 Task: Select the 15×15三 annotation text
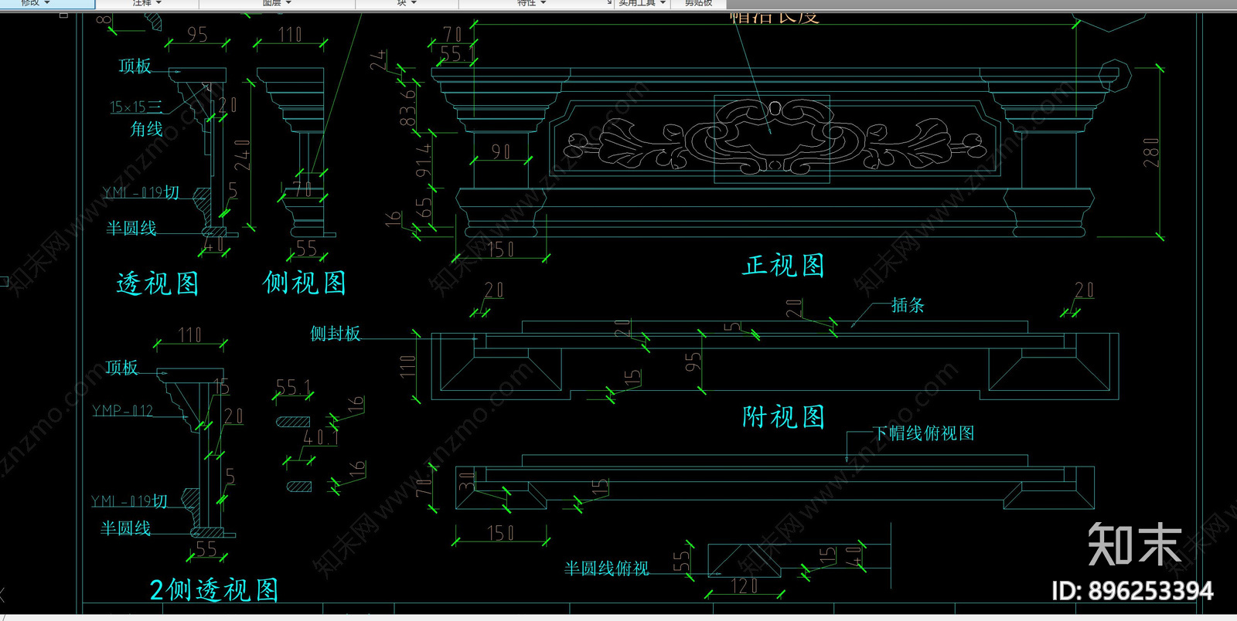136,107
